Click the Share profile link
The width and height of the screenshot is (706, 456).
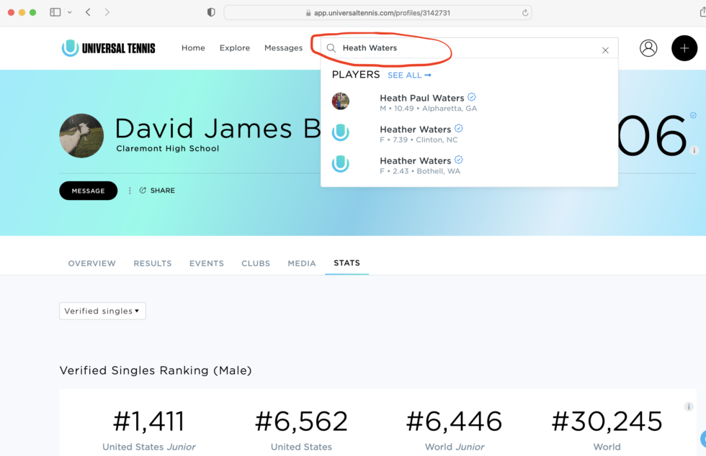[157, 191]
